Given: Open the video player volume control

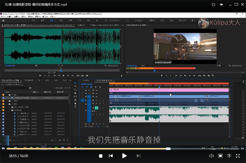Looking at the screenshot, I should [211, 156].
